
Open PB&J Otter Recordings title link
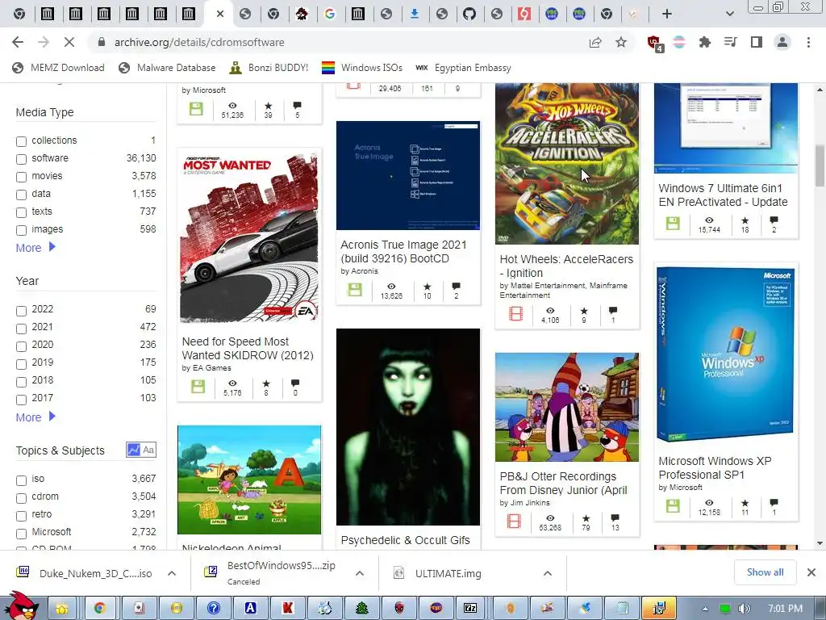(563, 483)
